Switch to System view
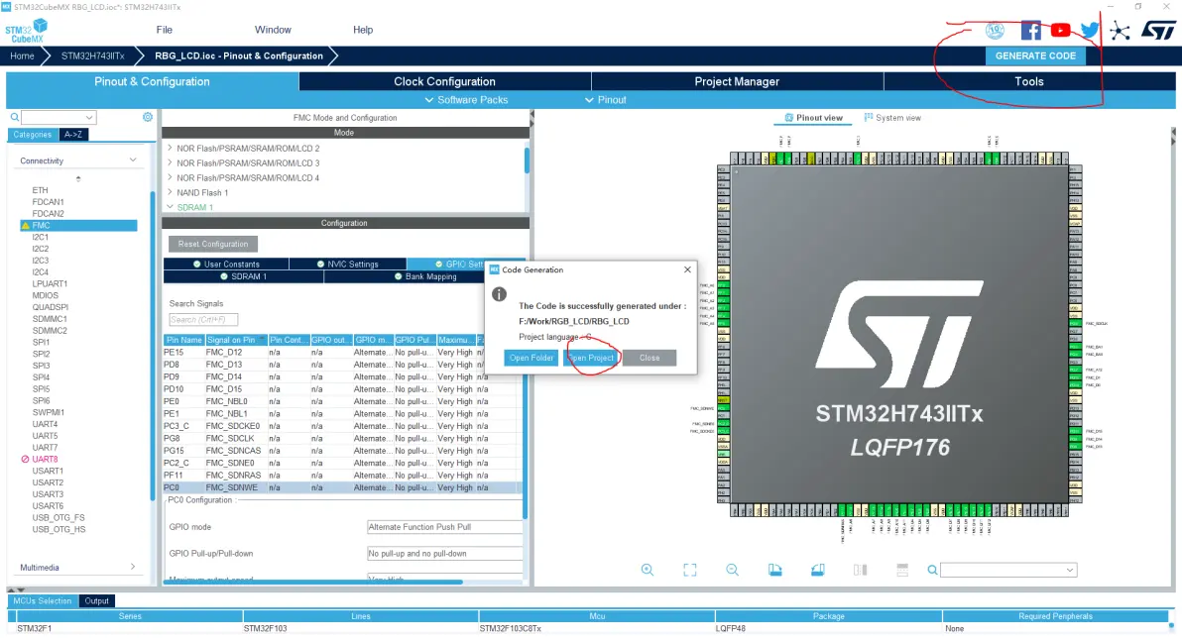 (890, 118)
